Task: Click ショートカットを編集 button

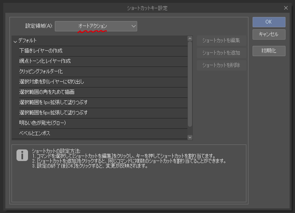Action: coord(221,40)
